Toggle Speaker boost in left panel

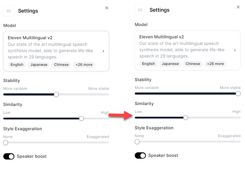click(9, 156)
